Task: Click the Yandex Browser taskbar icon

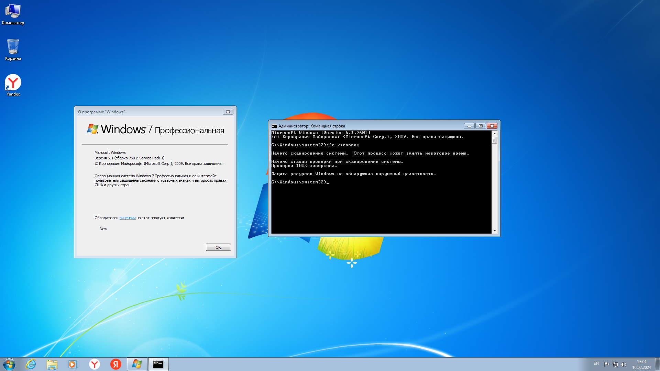Action: [94, 364]
